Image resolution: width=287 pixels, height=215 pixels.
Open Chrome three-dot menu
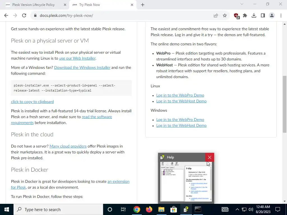coord(281,16)
